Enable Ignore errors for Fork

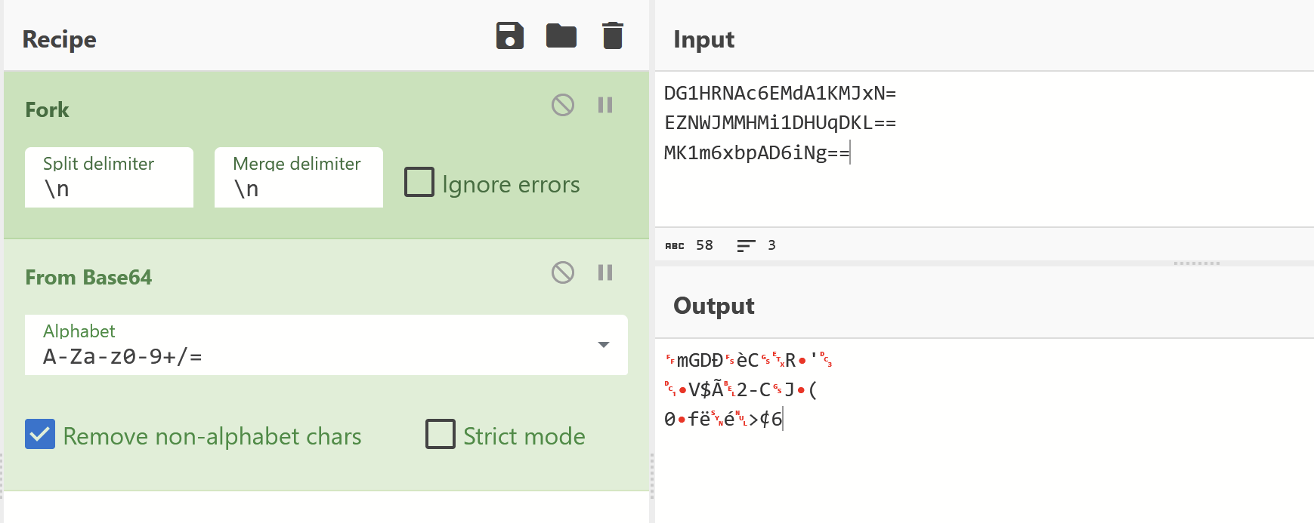[x=419, y=182]
